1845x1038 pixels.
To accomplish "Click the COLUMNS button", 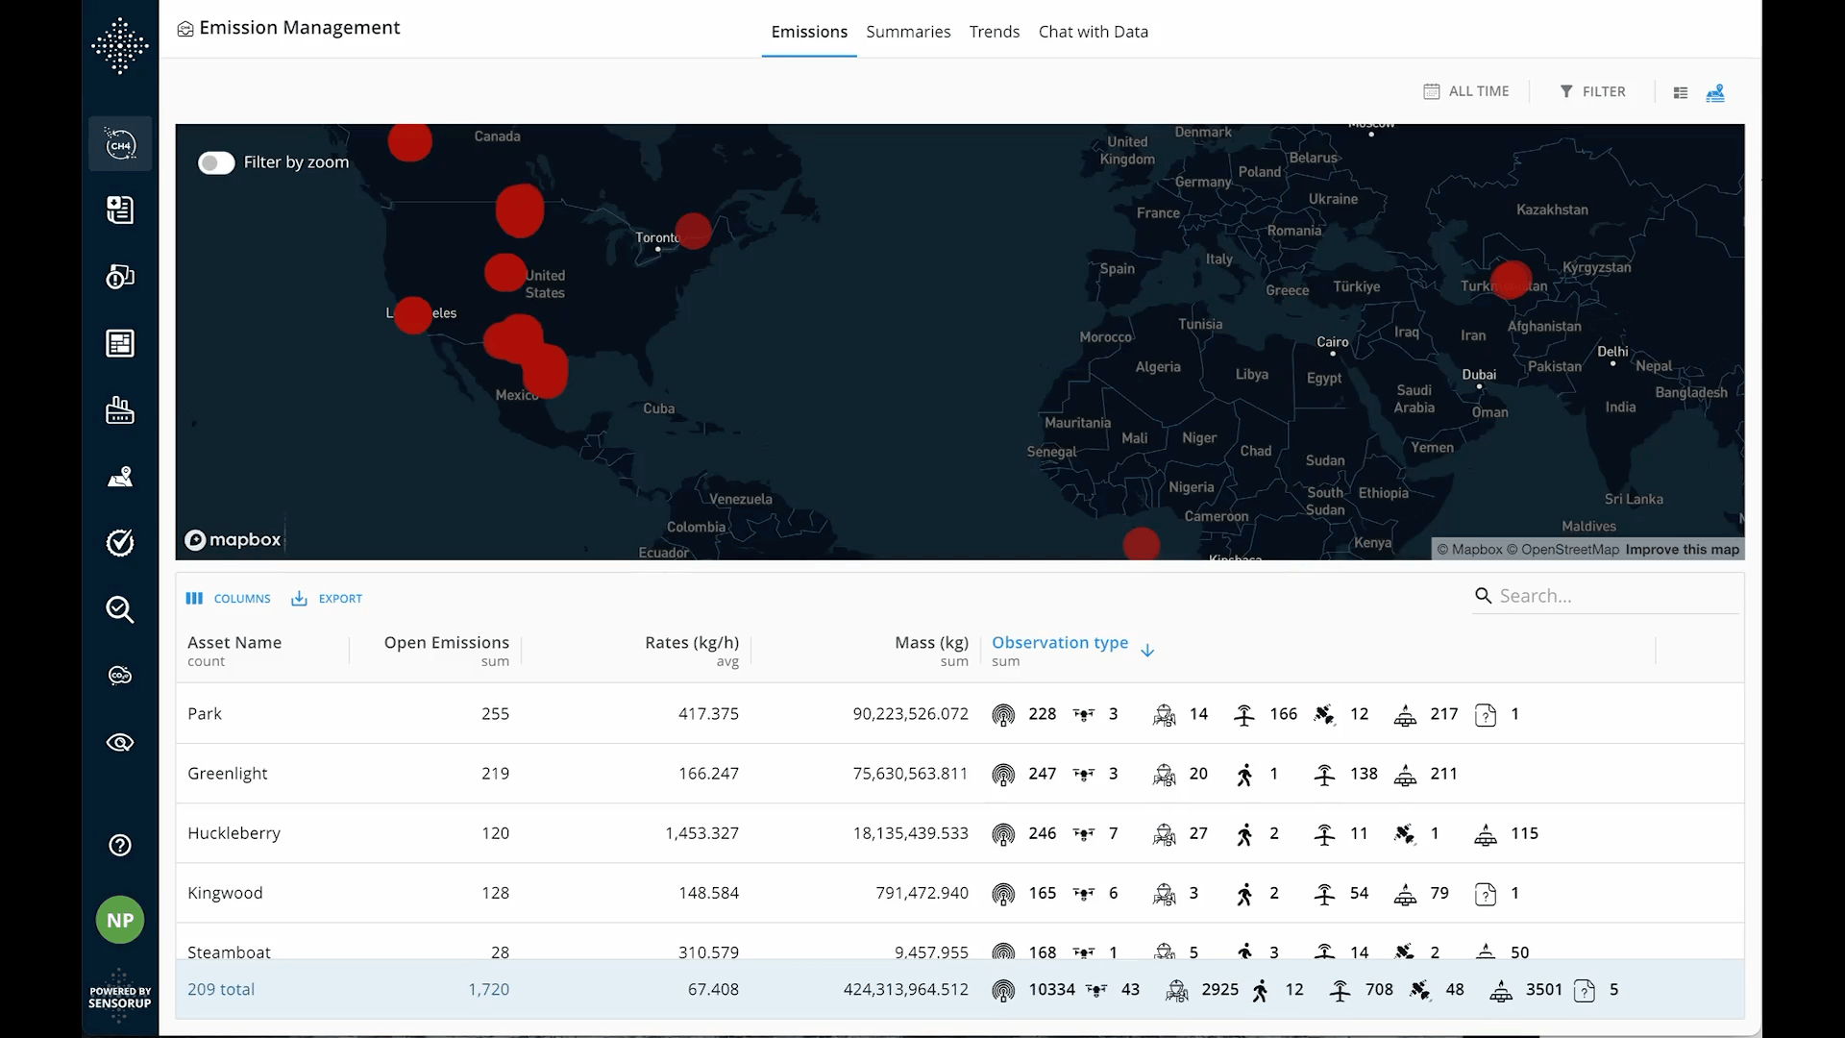I will pyautogui.click(x=229, y=598).
